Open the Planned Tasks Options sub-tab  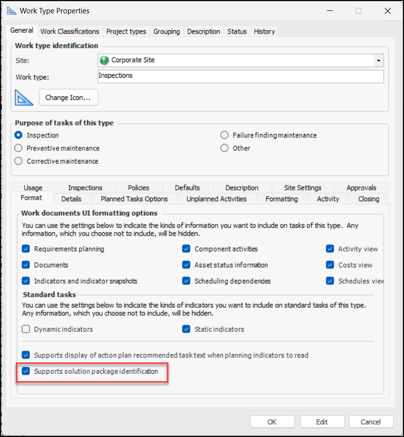coord(134,199)
